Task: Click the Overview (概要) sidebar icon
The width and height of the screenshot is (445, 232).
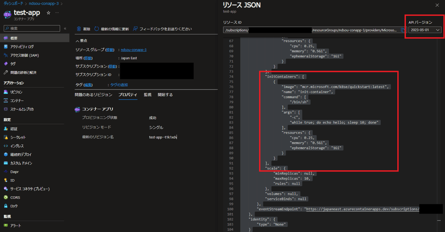Action: [x=5, y=38]
